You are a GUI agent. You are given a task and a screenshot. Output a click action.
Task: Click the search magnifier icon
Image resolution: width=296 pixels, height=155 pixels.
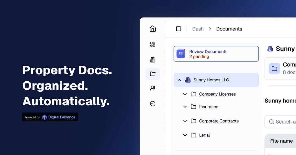271,122
